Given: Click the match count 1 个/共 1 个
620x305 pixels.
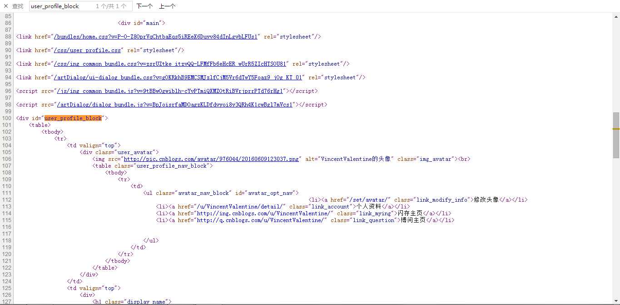Looking at the screenshot, I should click(111, 6).
